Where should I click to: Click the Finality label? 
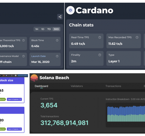76,55
